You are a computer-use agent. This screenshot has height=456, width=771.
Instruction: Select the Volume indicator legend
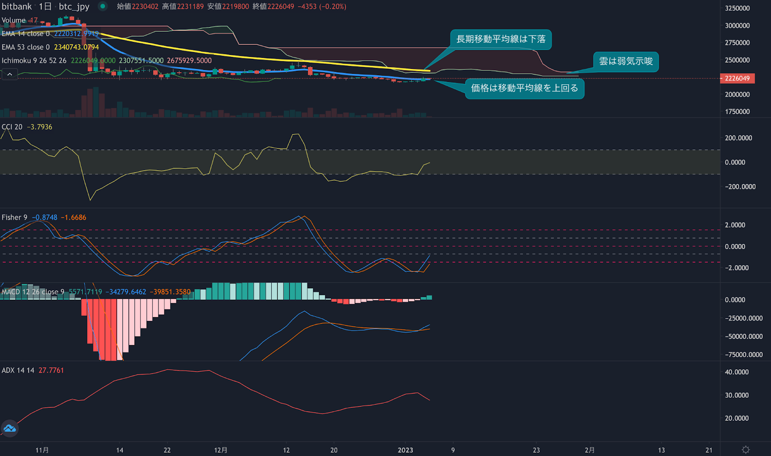13,20
